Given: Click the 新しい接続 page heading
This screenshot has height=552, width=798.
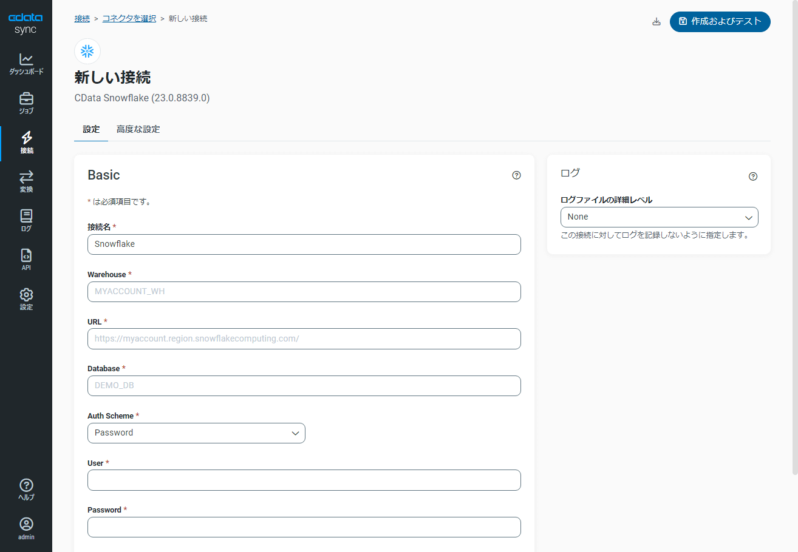Looking at the screenshot, I should [x=112, y=78].
